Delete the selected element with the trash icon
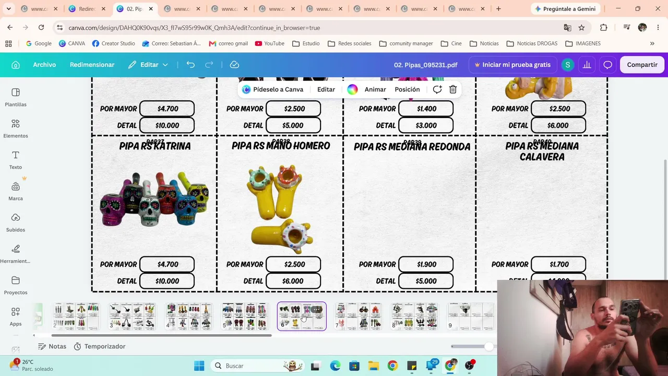 pos(453,89)
